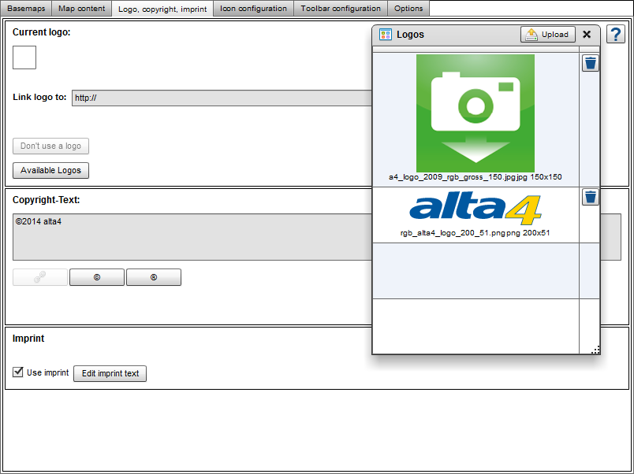Open the Toolbar configuration tab
634x474 pixels.
click(x=341, y=8)
